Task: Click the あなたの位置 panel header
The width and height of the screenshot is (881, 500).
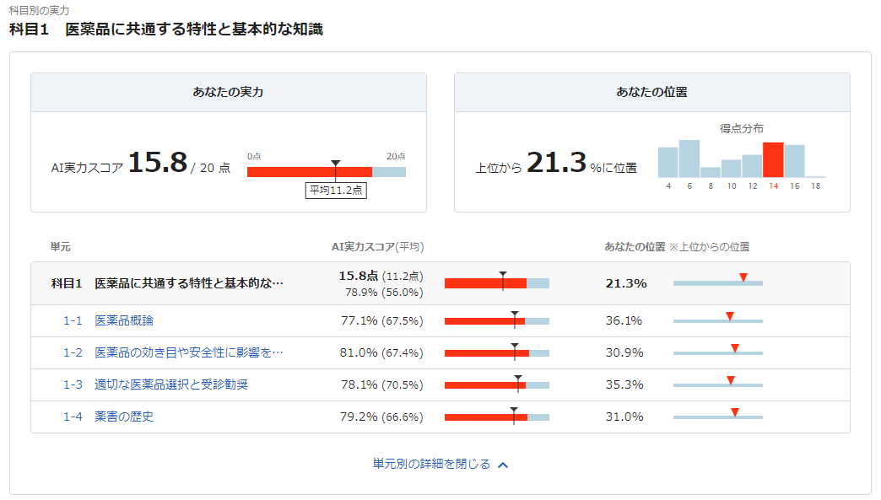Action: point(651,92)
